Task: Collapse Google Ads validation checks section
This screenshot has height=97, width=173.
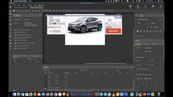Action: coord(39,30)
